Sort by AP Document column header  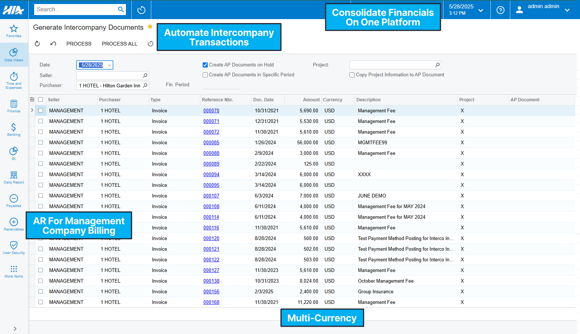[525, 100]
